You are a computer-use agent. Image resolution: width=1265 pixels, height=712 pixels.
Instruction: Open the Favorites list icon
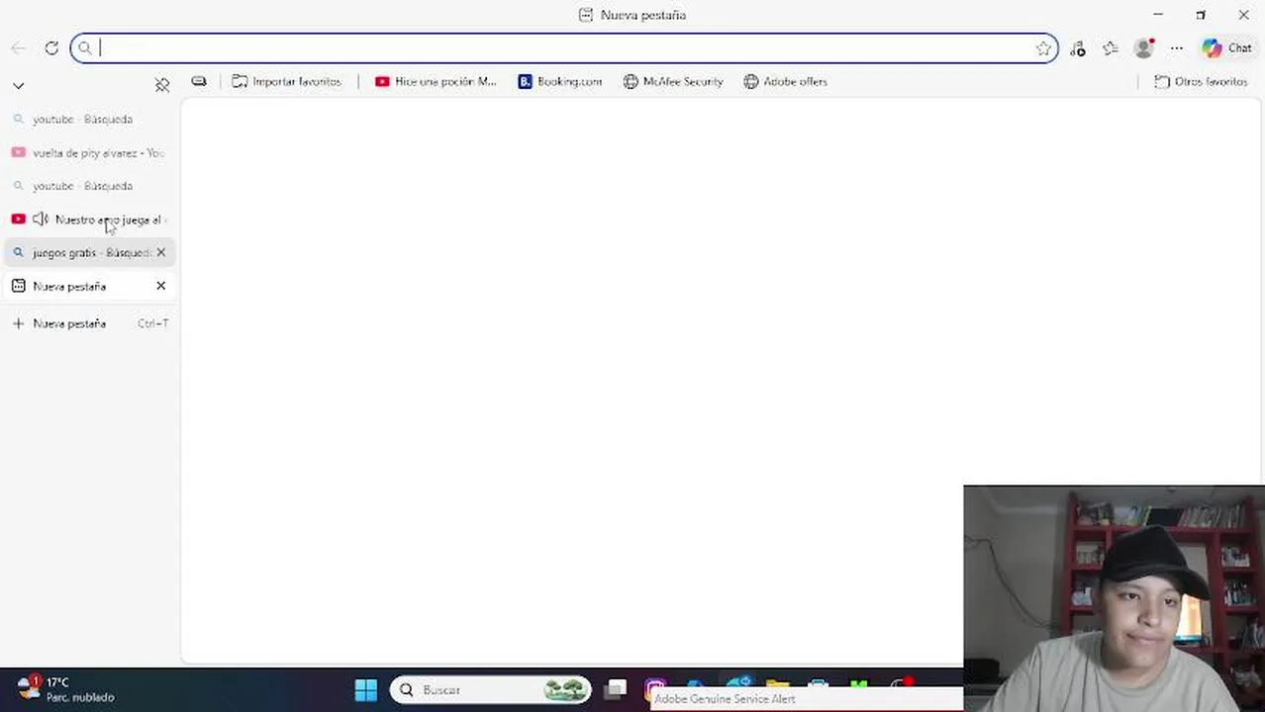click(x=1111, y=47)
